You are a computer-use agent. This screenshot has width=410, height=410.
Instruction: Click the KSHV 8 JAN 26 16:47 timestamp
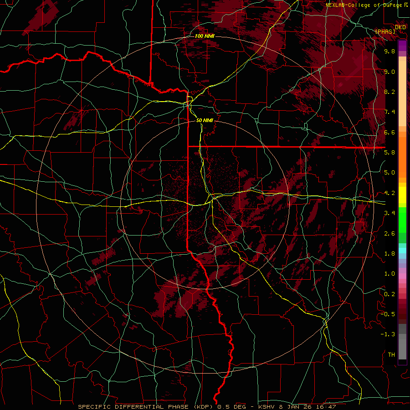pyautogui.click(x=297, y=407)
